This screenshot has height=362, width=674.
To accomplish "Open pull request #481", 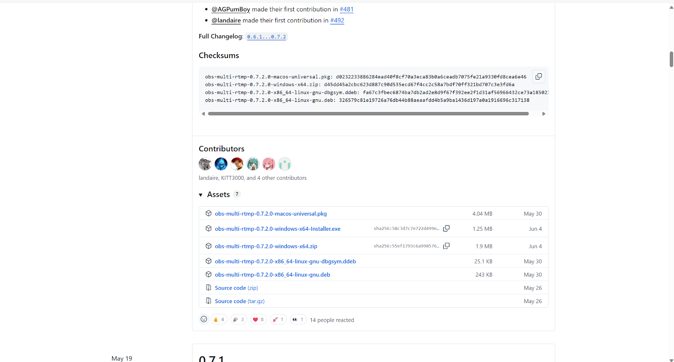I will (x=346, y=9).
